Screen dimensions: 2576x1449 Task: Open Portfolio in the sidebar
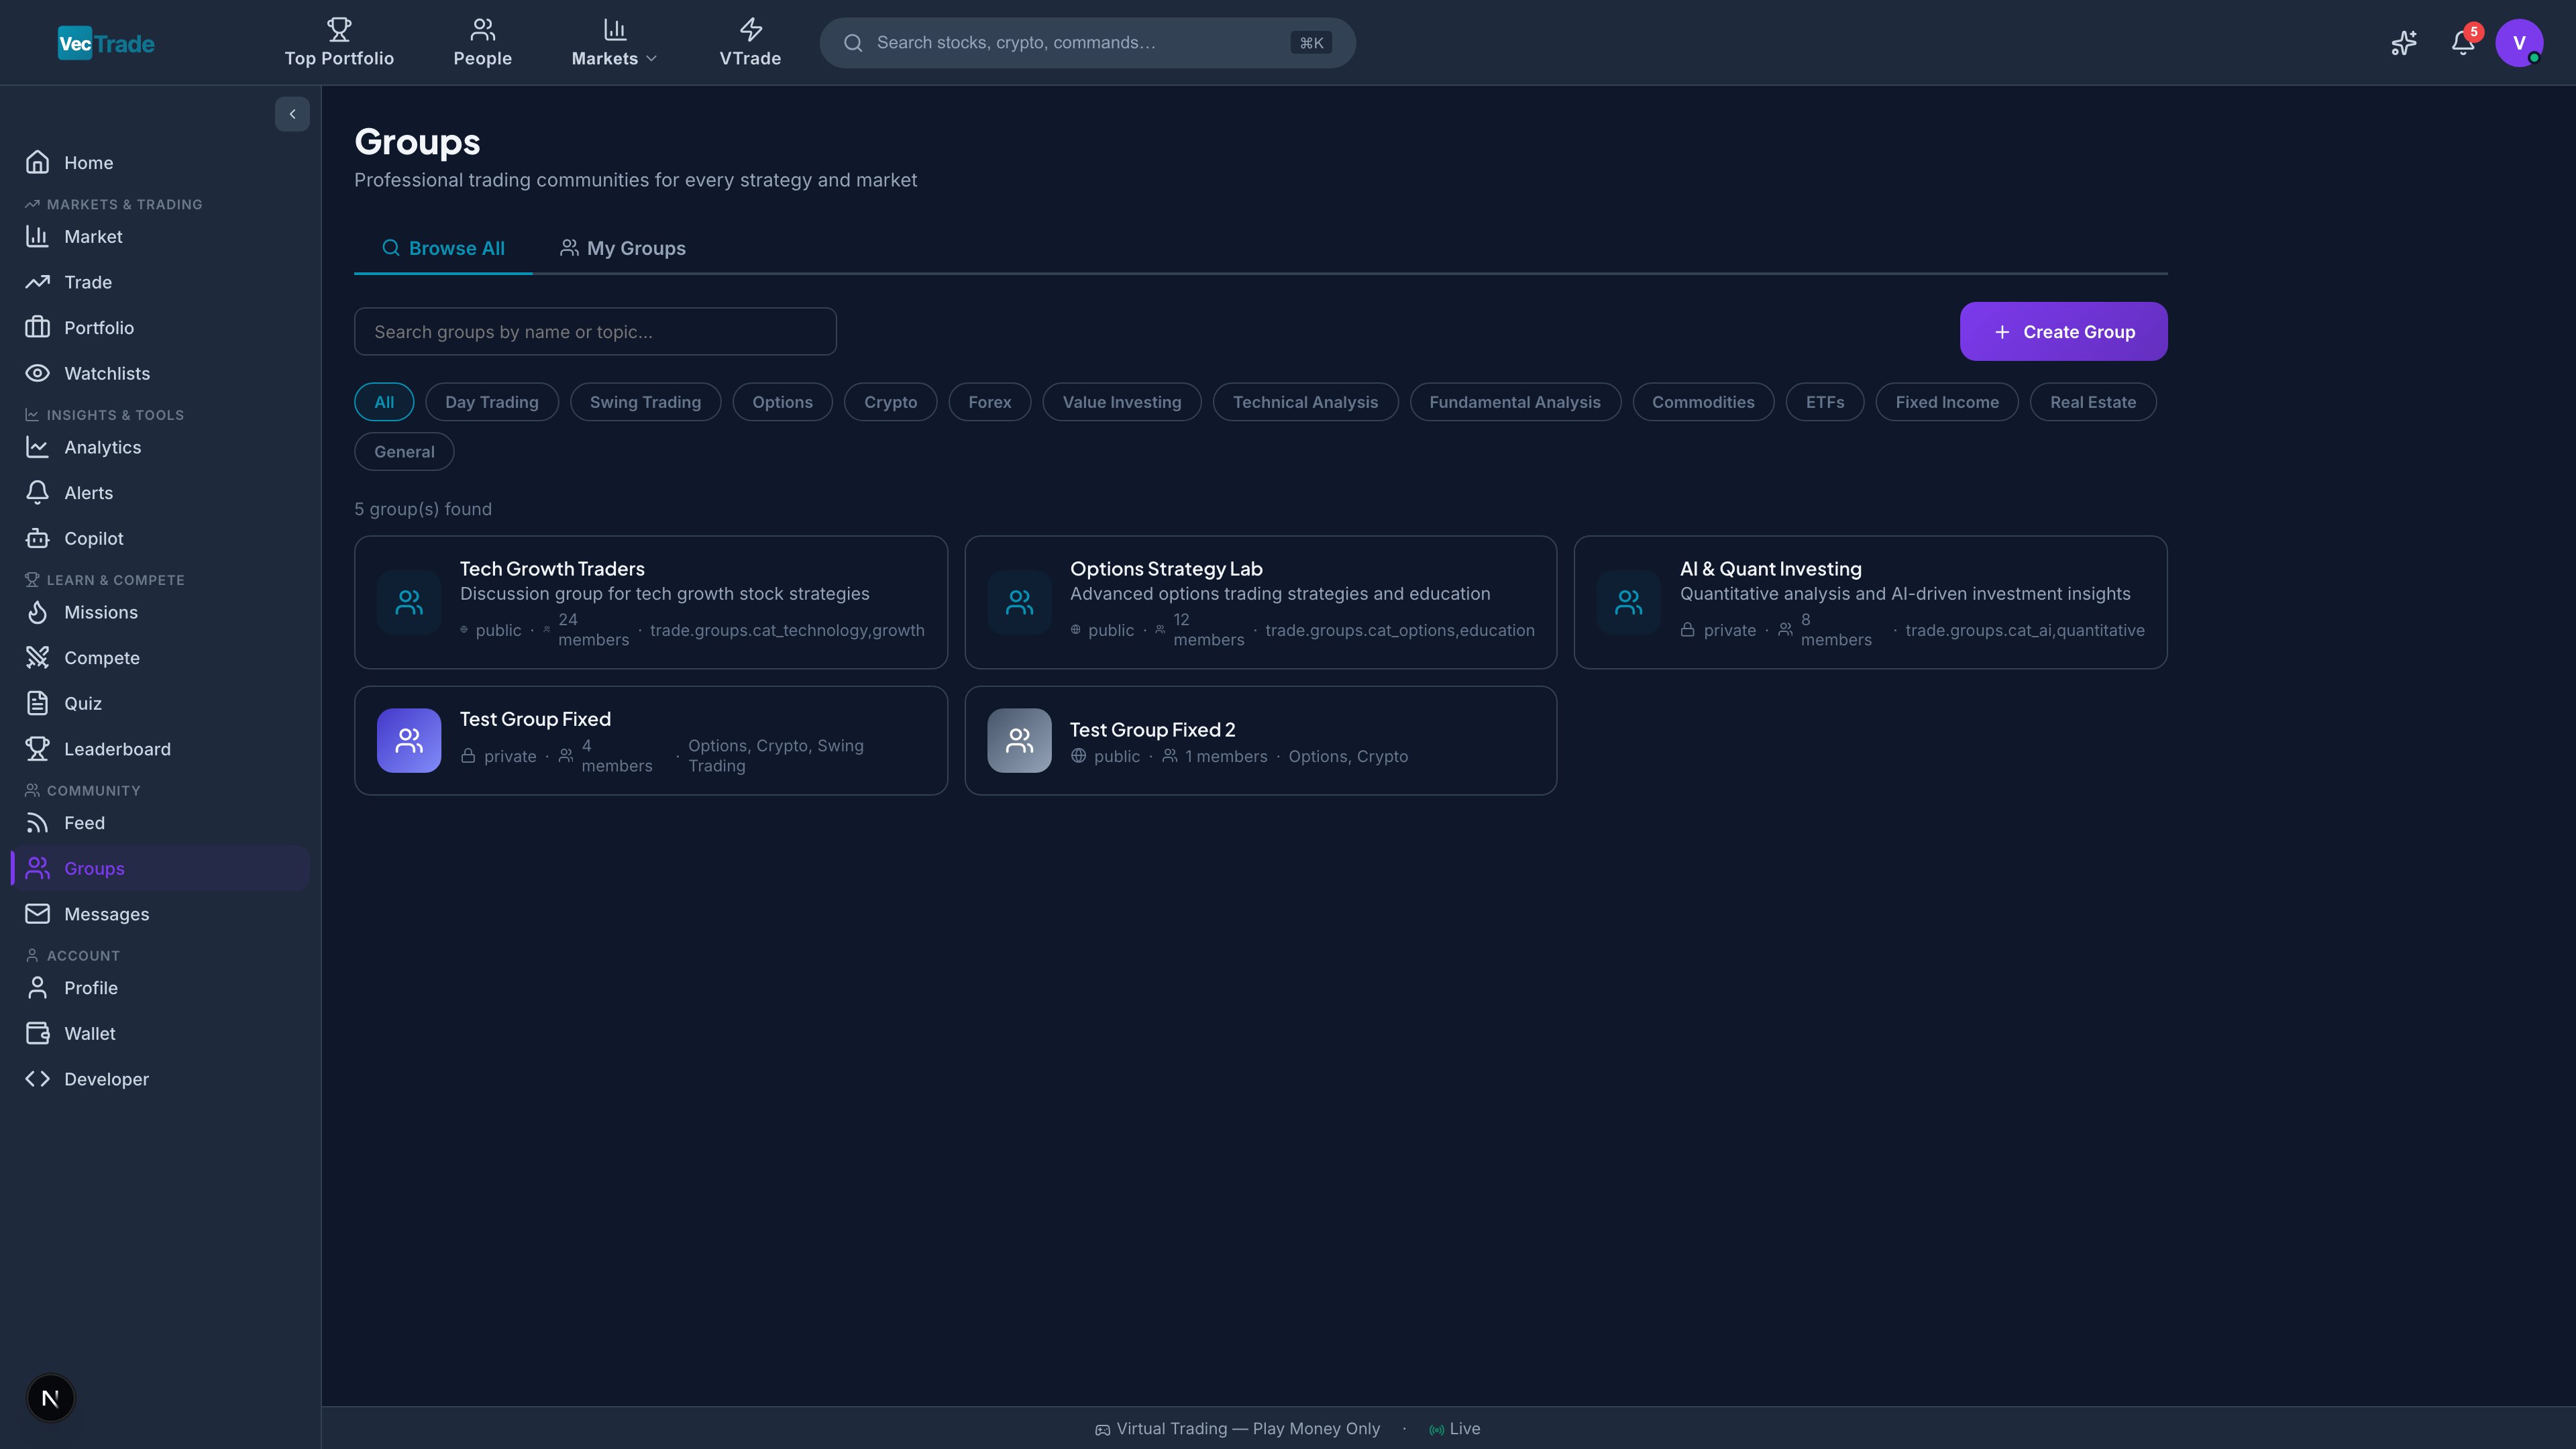point(160,327)
